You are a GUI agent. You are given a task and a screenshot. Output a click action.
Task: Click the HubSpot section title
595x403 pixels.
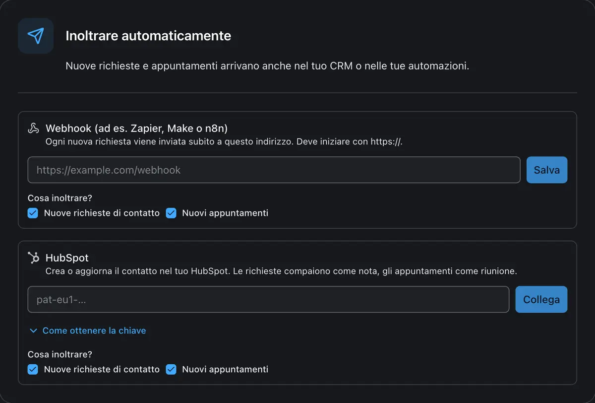pyautogui.click(x=67, y=258)
